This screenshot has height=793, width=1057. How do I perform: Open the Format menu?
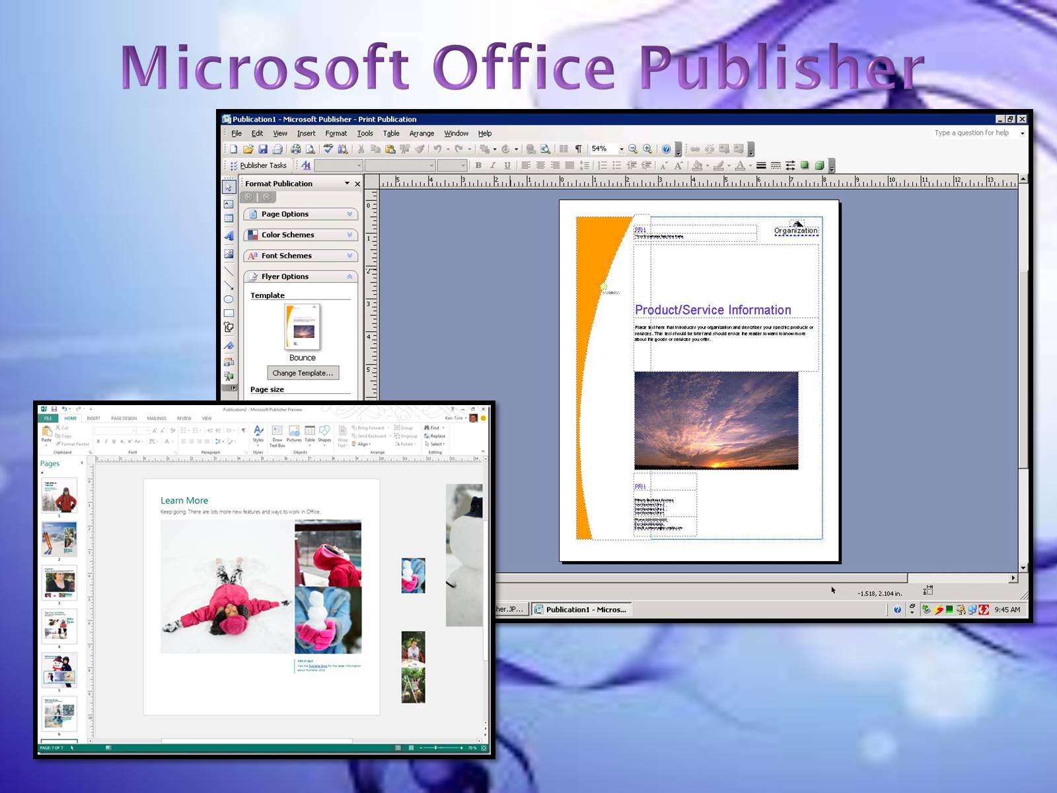tap(336, 133)
